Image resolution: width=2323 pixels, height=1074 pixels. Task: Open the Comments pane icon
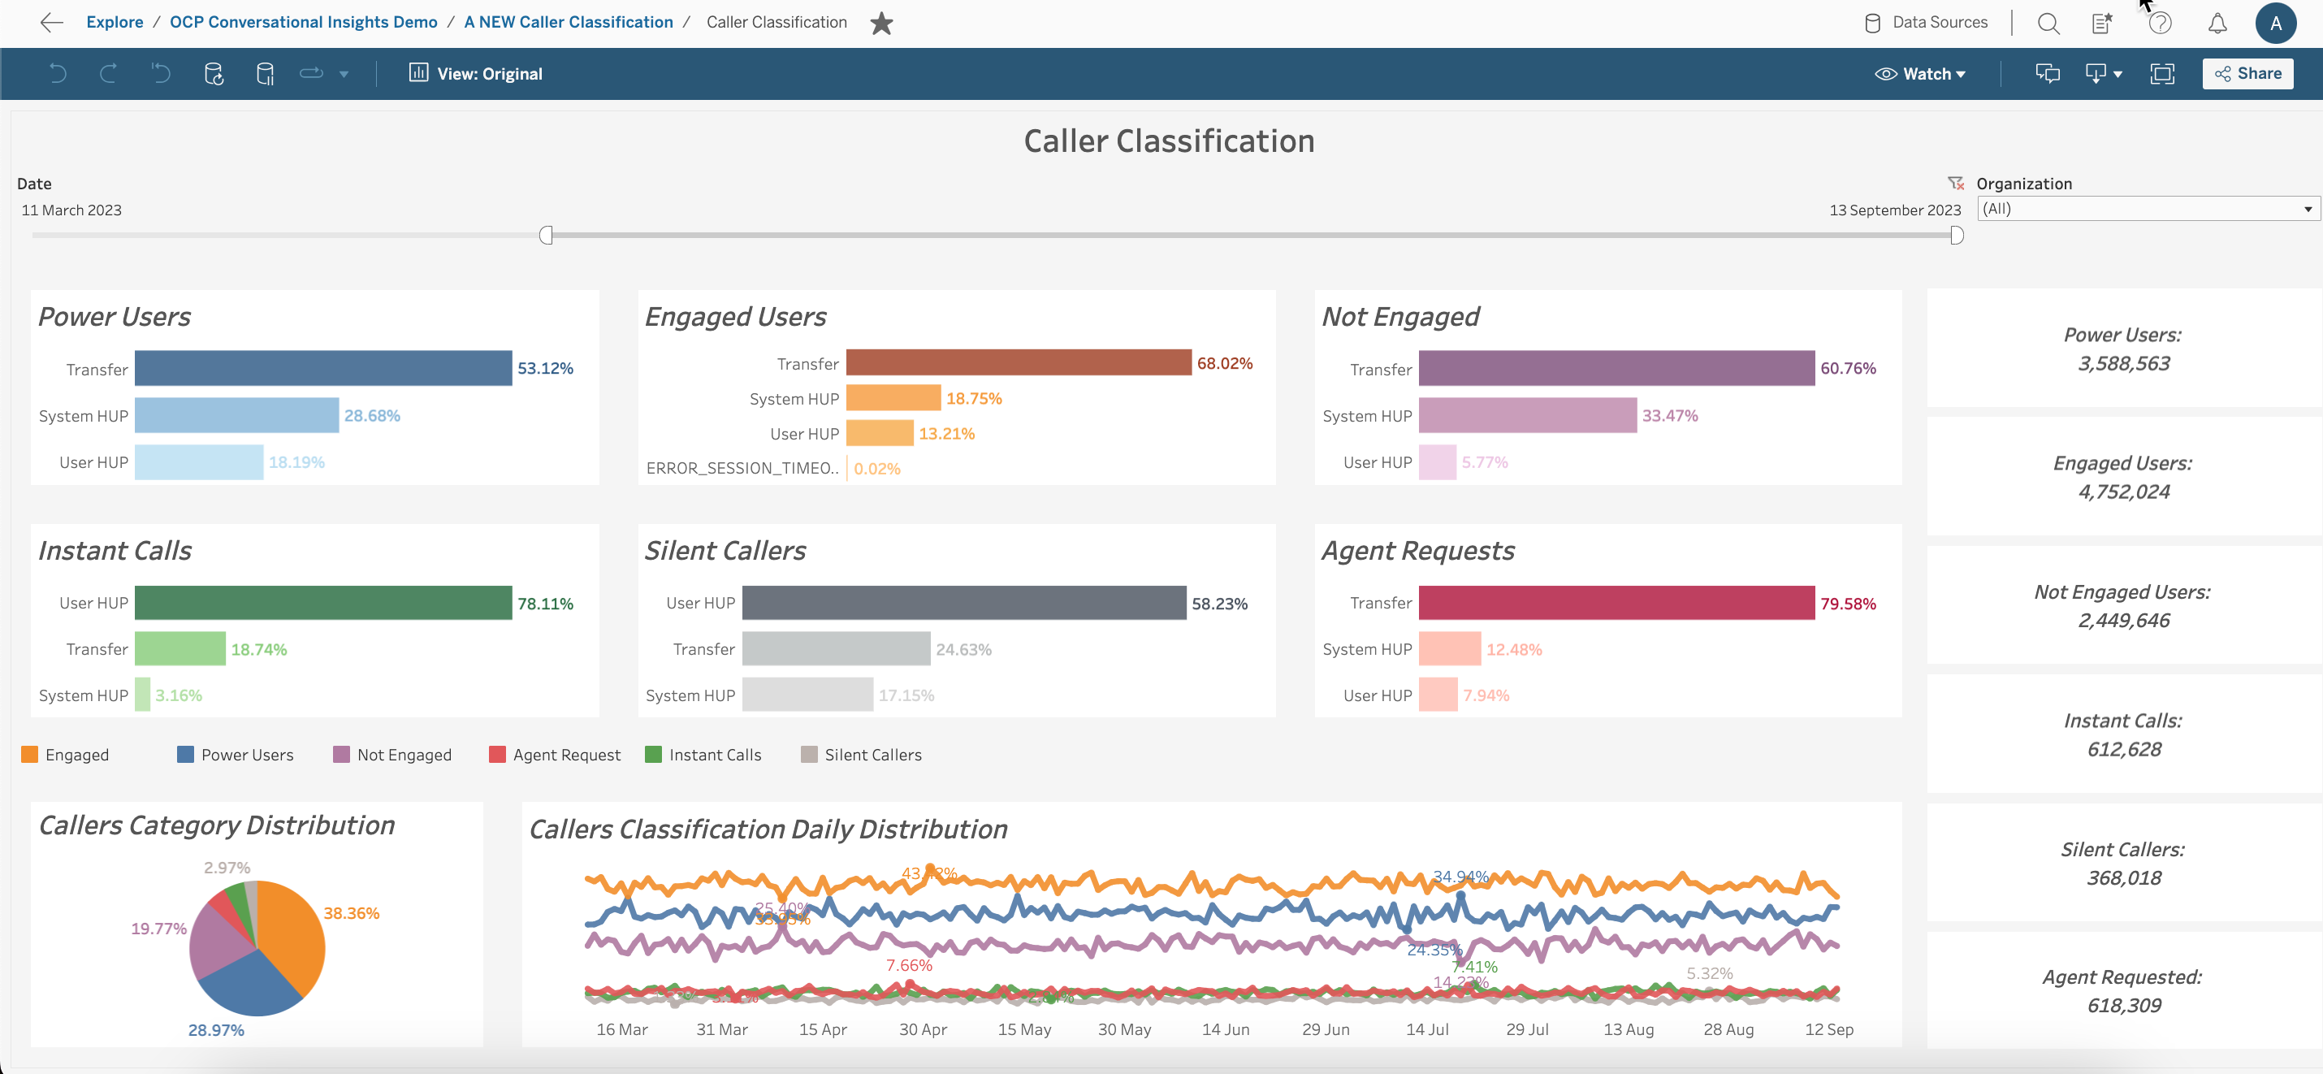coord(2047,74)
